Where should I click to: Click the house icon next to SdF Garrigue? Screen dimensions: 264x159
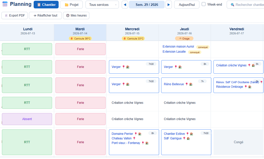[x=188, y=138]
